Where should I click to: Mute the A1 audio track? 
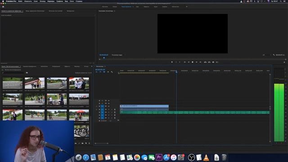click(x=108, y=109)
